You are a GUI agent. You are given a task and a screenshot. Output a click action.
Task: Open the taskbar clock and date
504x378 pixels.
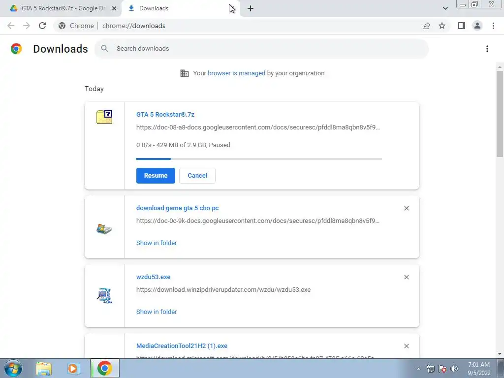point(479,369)
